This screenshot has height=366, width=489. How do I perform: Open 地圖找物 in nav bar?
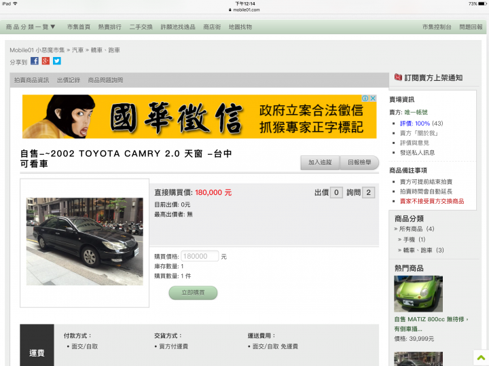(x=240, y=27)
